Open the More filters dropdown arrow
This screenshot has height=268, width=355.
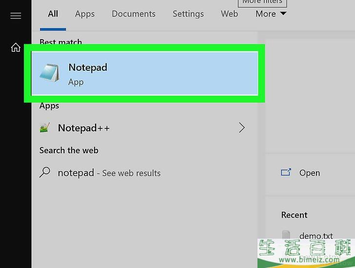tap(283, 13)
